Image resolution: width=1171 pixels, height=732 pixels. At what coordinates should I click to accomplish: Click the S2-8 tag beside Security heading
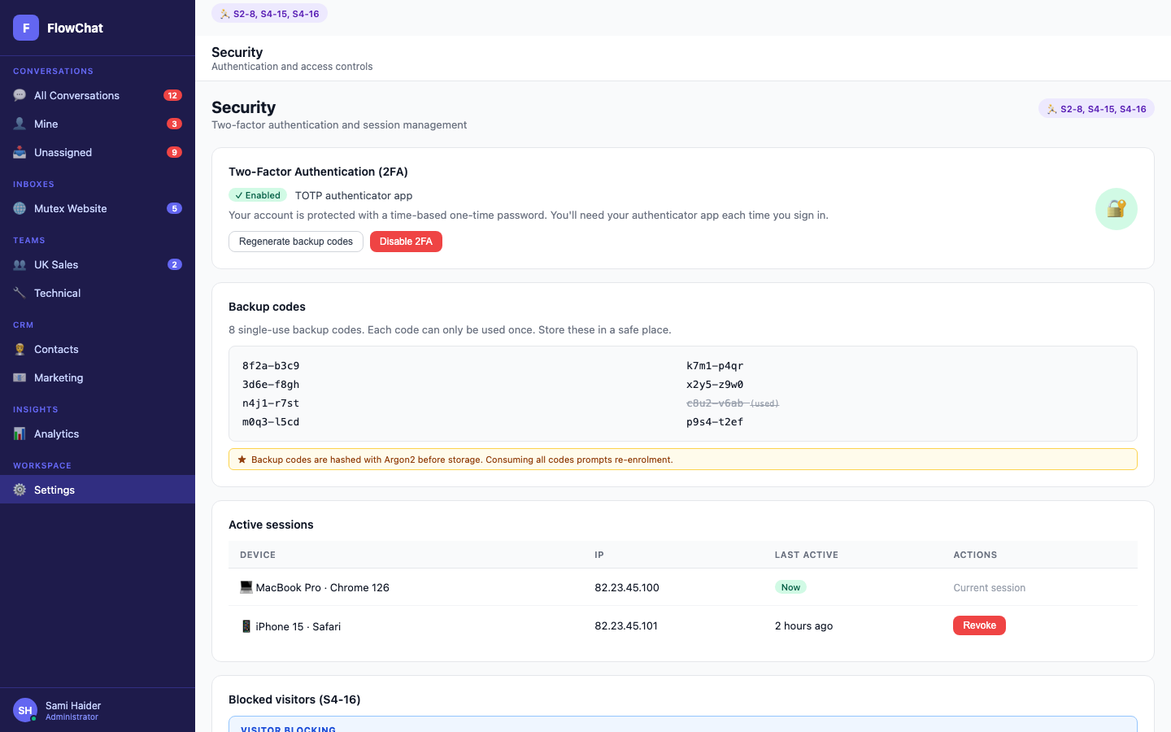[1096, 109]
